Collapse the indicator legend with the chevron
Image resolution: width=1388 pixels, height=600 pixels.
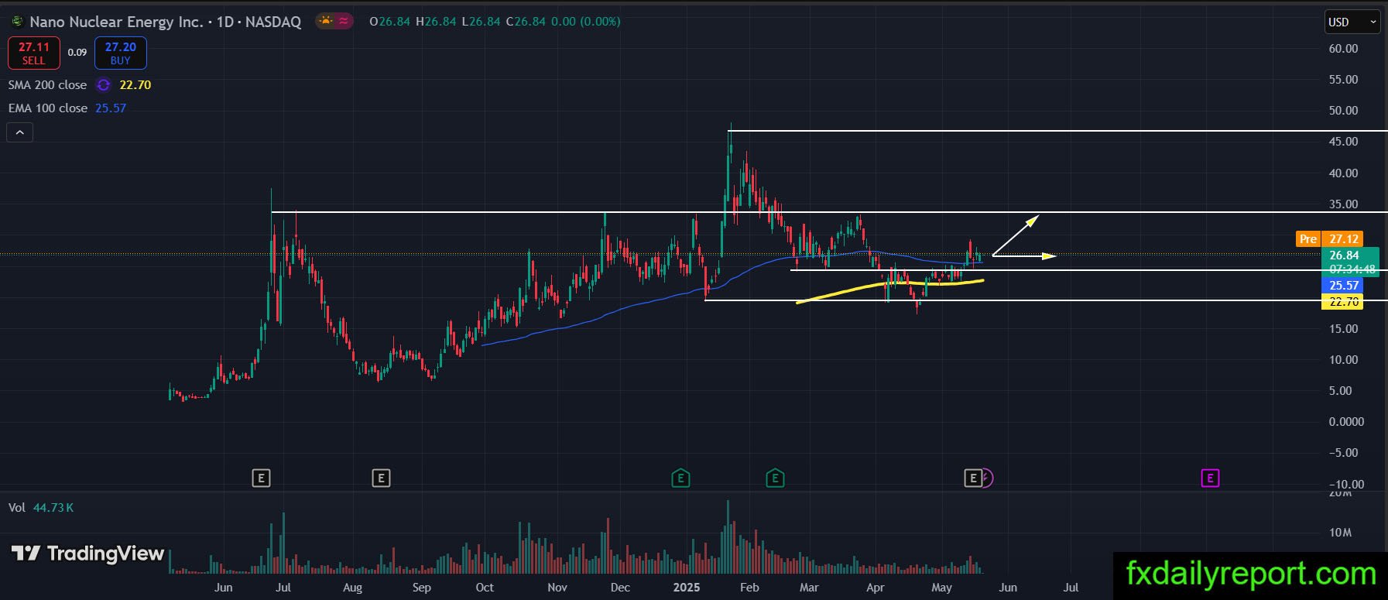pos(20,132)
